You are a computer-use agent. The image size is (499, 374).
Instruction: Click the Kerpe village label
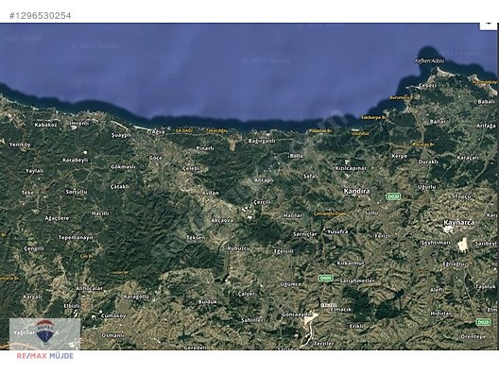(x=400, y=156)
